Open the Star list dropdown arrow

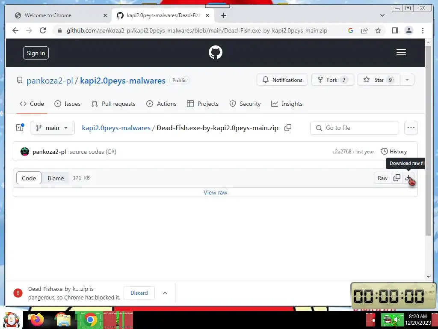pos(407,80)
